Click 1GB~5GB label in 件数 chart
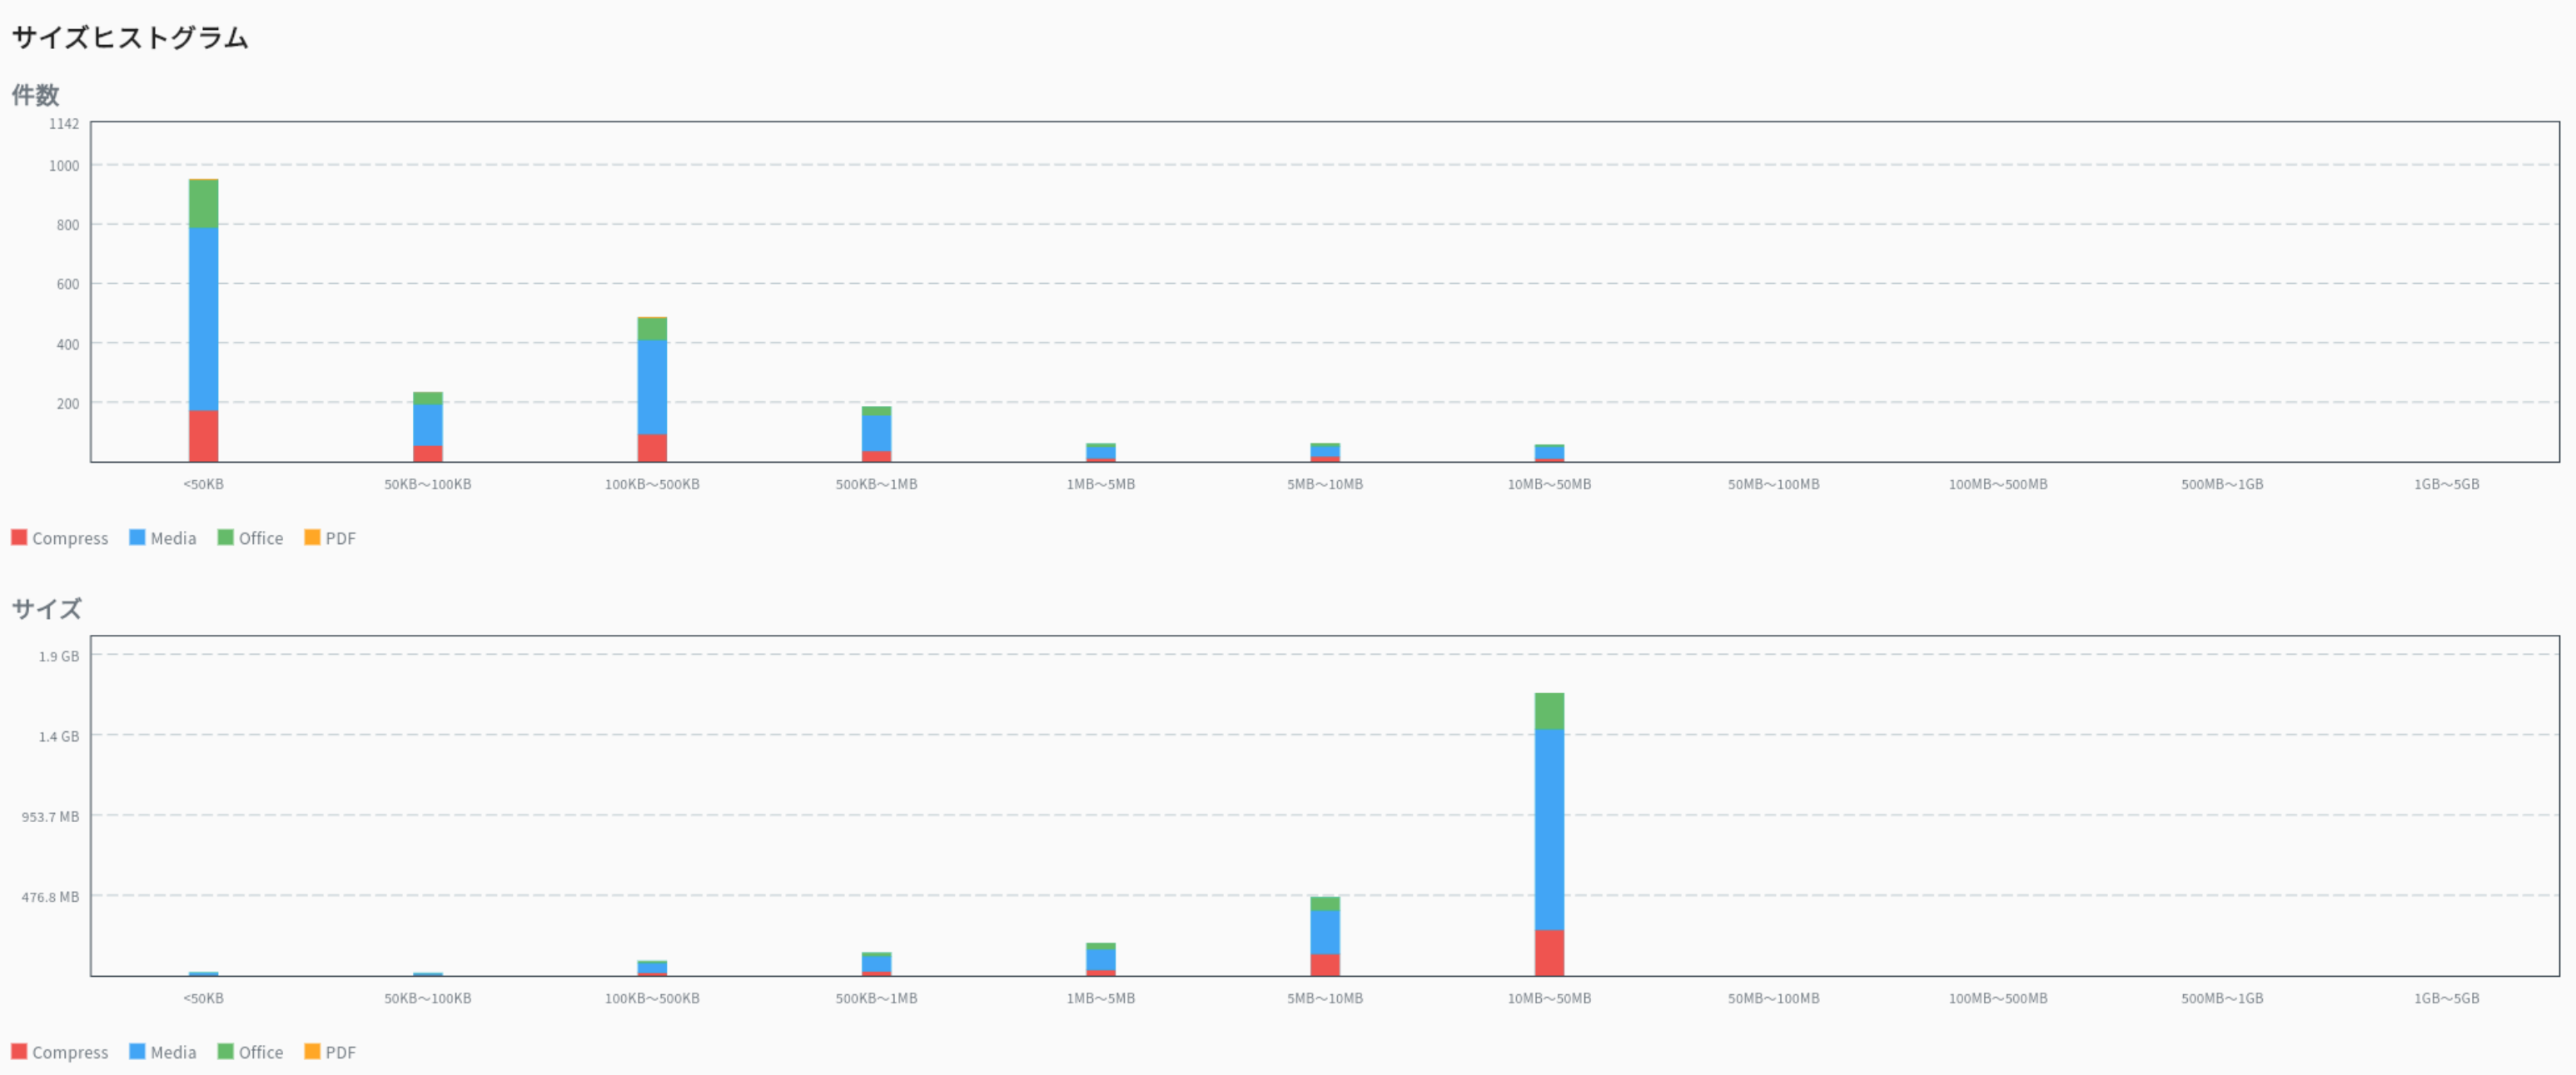2576x1075 pixels. (2446, 484)
